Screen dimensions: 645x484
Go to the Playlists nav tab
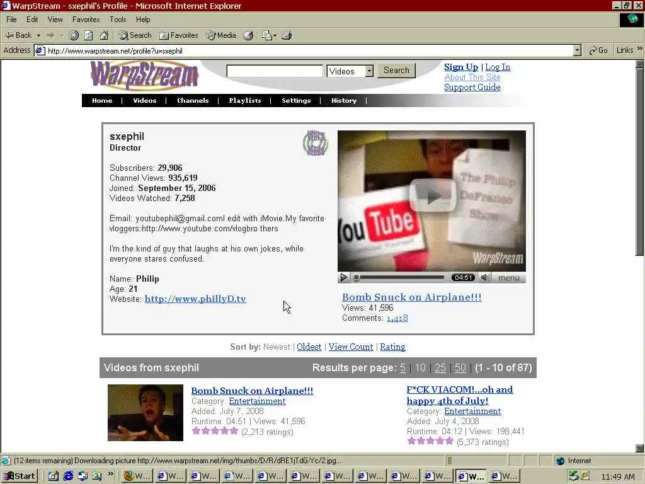[x=245, y=100]
